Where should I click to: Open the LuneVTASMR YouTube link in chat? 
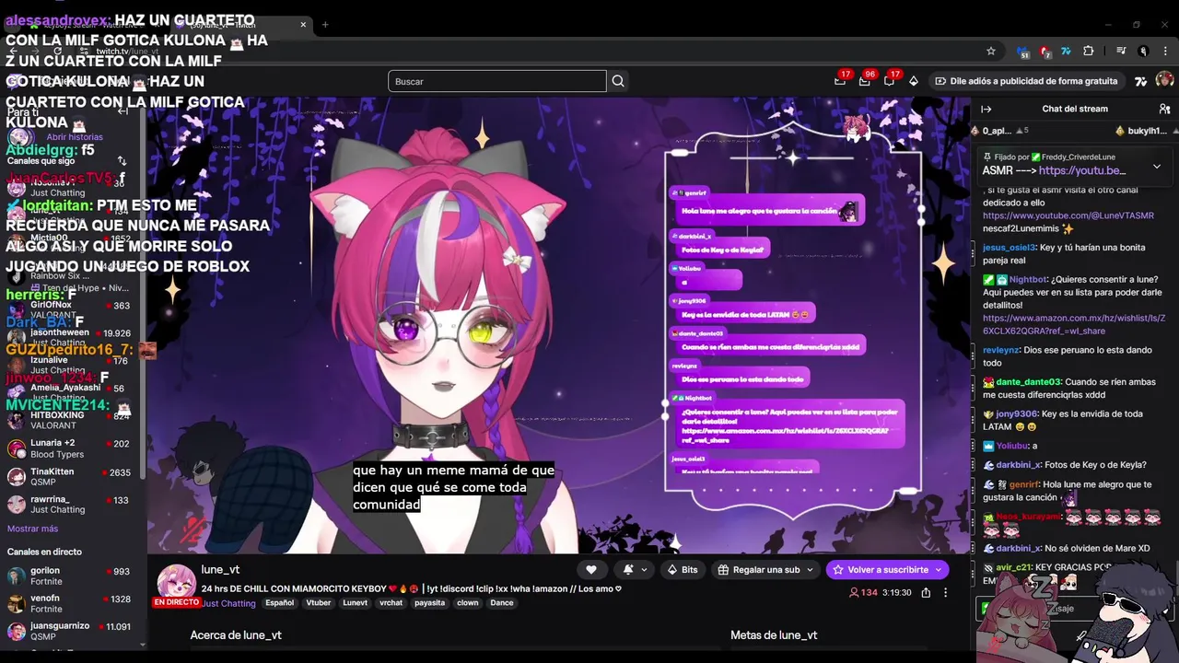point(1068,215)
